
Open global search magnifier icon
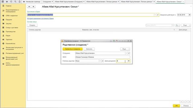pyautogui.click(x=15, y=1)
